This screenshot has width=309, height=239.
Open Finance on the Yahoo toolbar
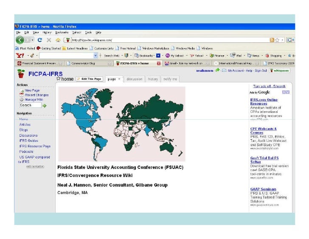(217, 56)
